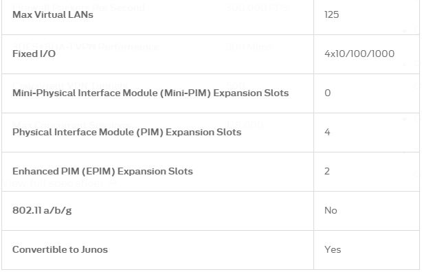Select the Yes value for Junos
The height and width of the screenshot is (272, 422).
(x=333, y=249)
